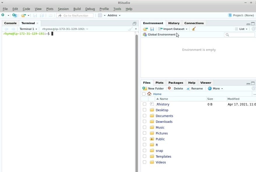Open the Tools menu
Screen dimensions: 256x172
(117, 9)
